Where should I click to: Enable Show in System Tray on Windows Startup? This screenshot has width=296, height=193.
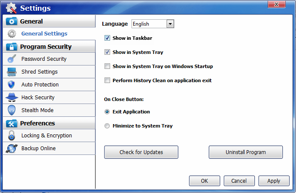(107, 66)
